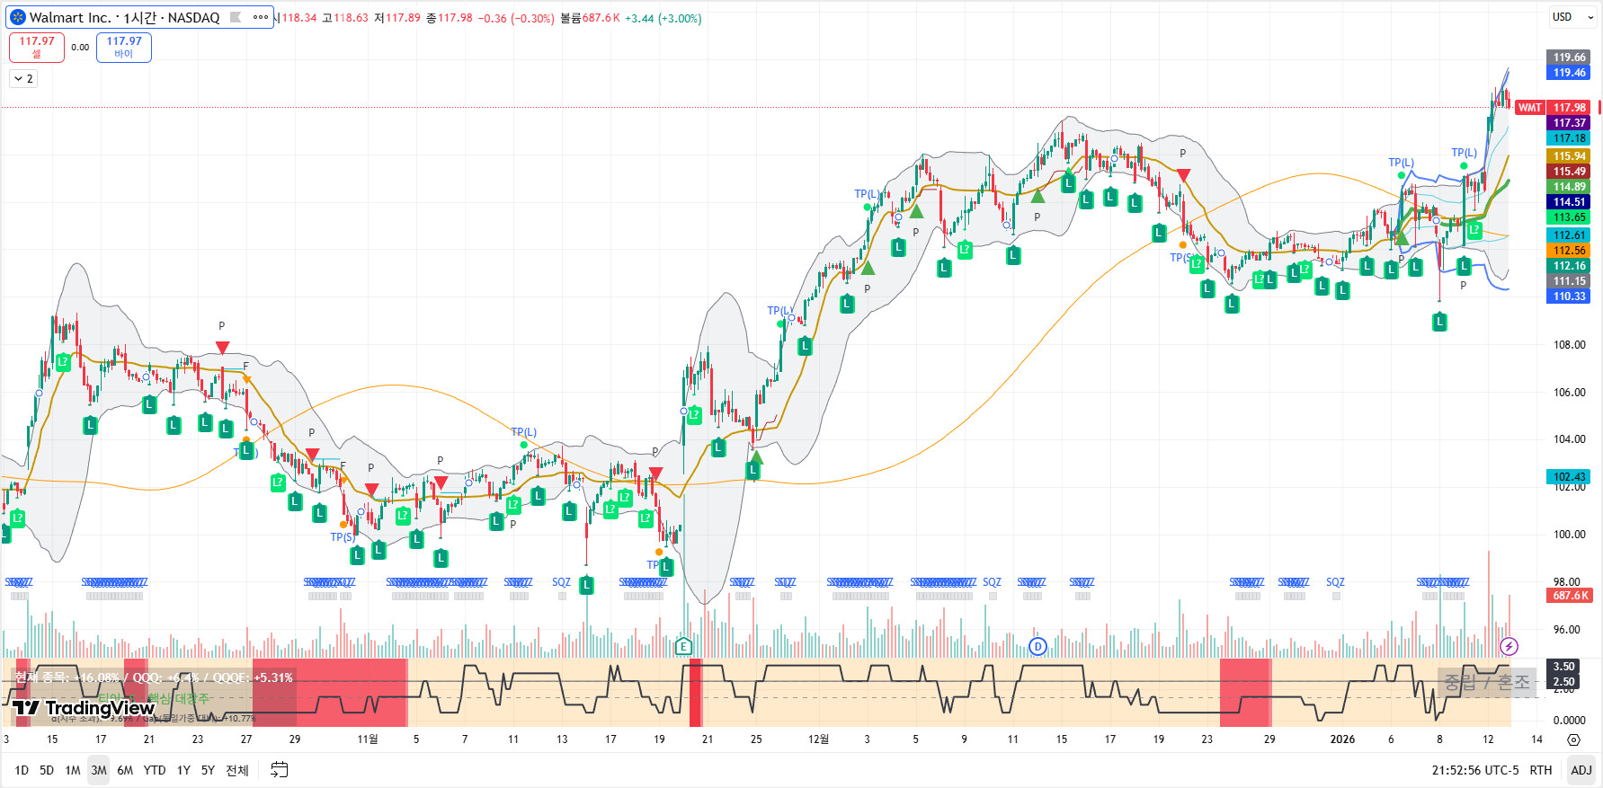Select the 3M range tab
The width and height of the screenshot is (1603, 788).
click(x=99, y=770)
